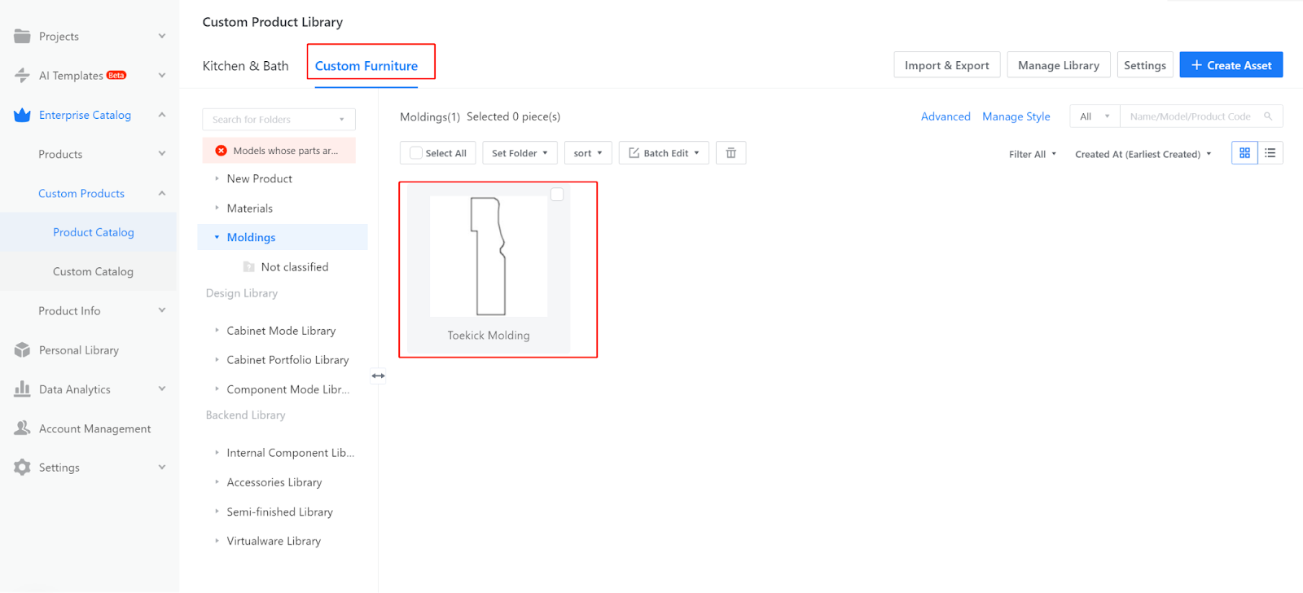Open the Filter All dropdown
Image resolution: width=1303 pixels, height=593 pixels.
click(1032, 154)
